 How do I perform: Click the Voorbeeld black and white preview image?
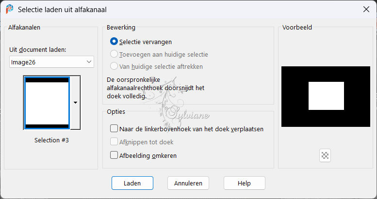coord(326,96)
